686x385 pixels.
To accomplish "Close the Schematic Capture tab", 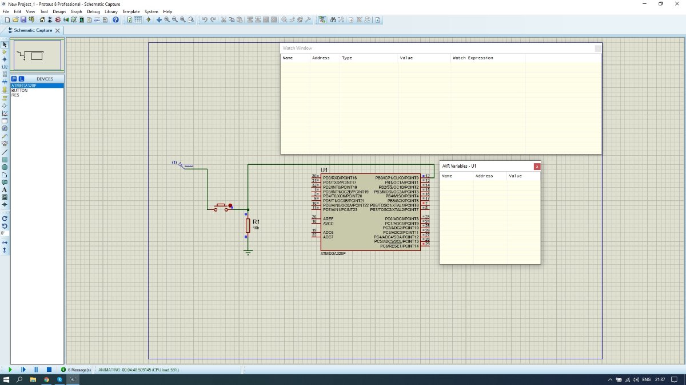I will 58,30.
